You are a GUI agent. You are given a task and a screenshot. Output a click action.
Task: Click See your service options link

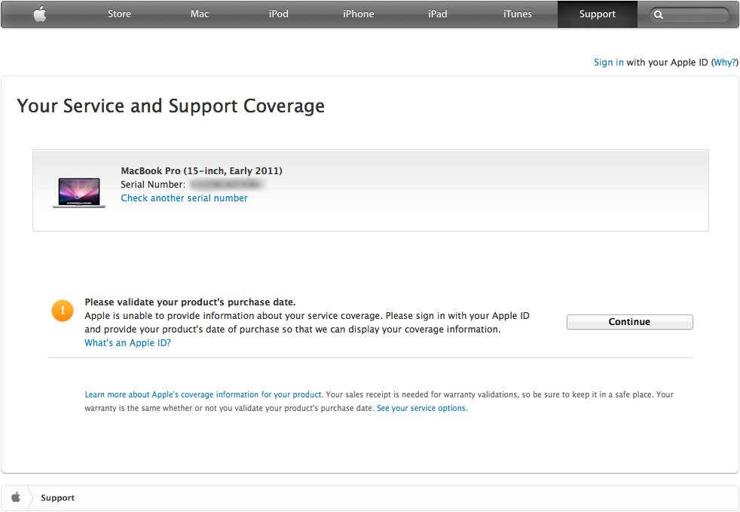tap(422, 408)
